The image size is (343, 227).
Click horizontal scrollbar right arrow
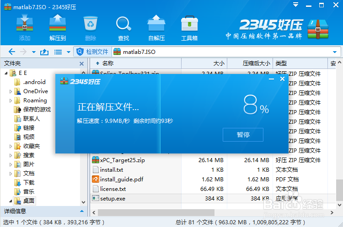[332, 212]
